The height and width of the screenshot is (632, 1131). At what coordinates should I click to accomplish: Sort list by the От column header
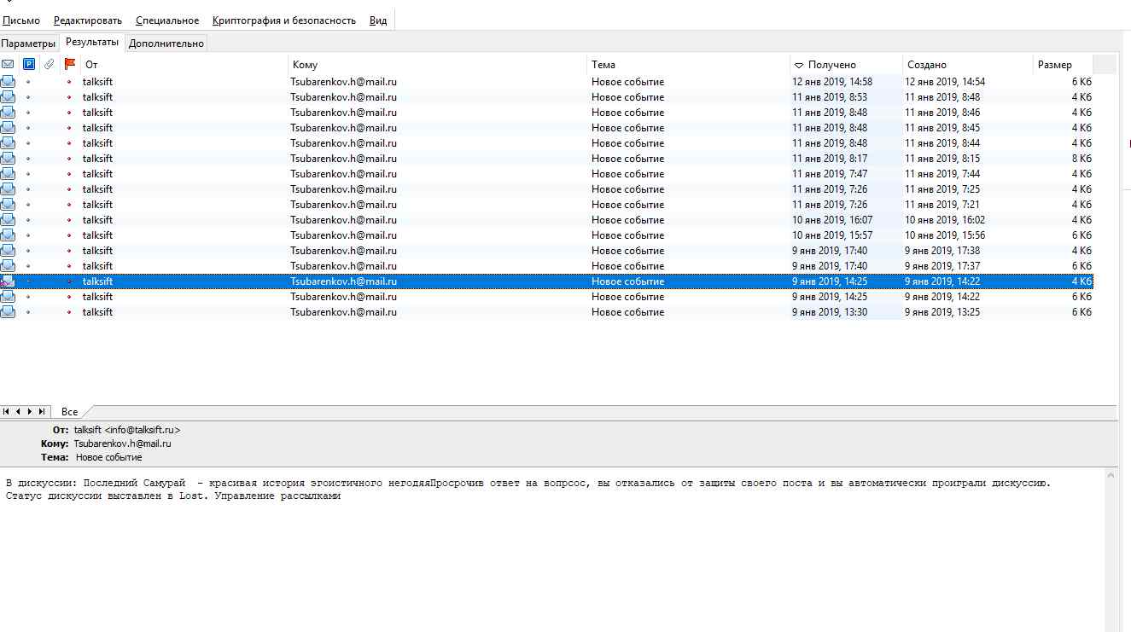click(x=184, y=64)
